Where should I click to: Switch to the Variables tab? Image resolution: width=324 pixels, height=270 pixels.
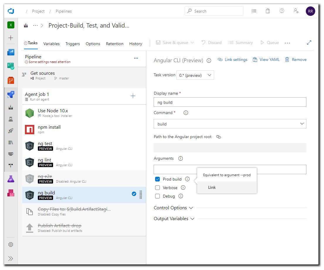(x=51, y=44)
